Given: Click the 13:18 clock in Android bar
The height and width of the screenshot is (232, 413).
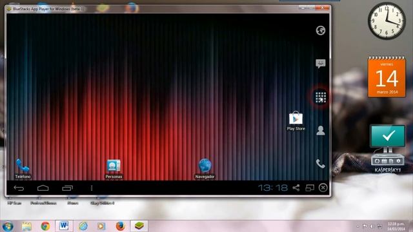Looking at the screenshot, I should point(272,188).
